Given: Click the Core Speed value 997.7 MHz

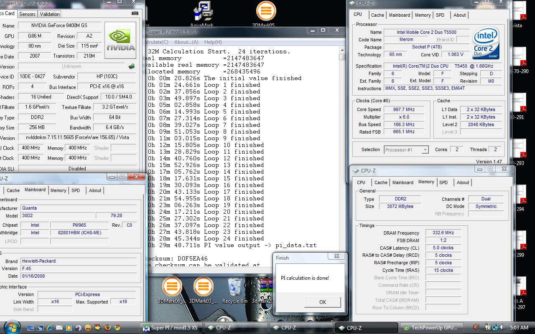Looking at the screenshot, I should click(x=404, y=110).
